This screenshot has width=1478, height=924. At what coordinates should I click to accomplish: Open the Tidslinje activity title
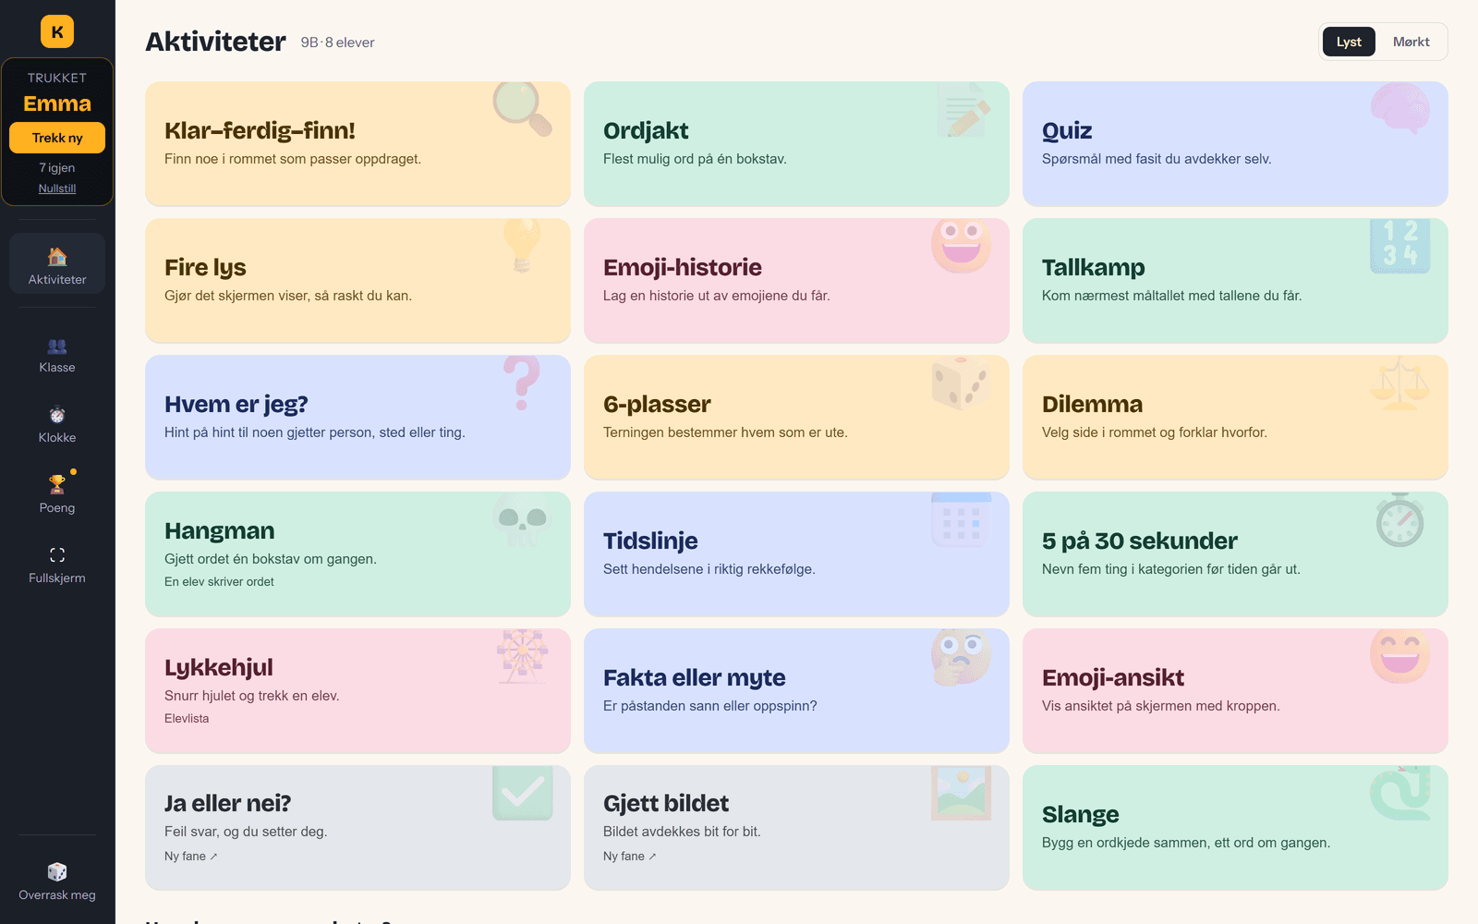(x=650, y=541)
